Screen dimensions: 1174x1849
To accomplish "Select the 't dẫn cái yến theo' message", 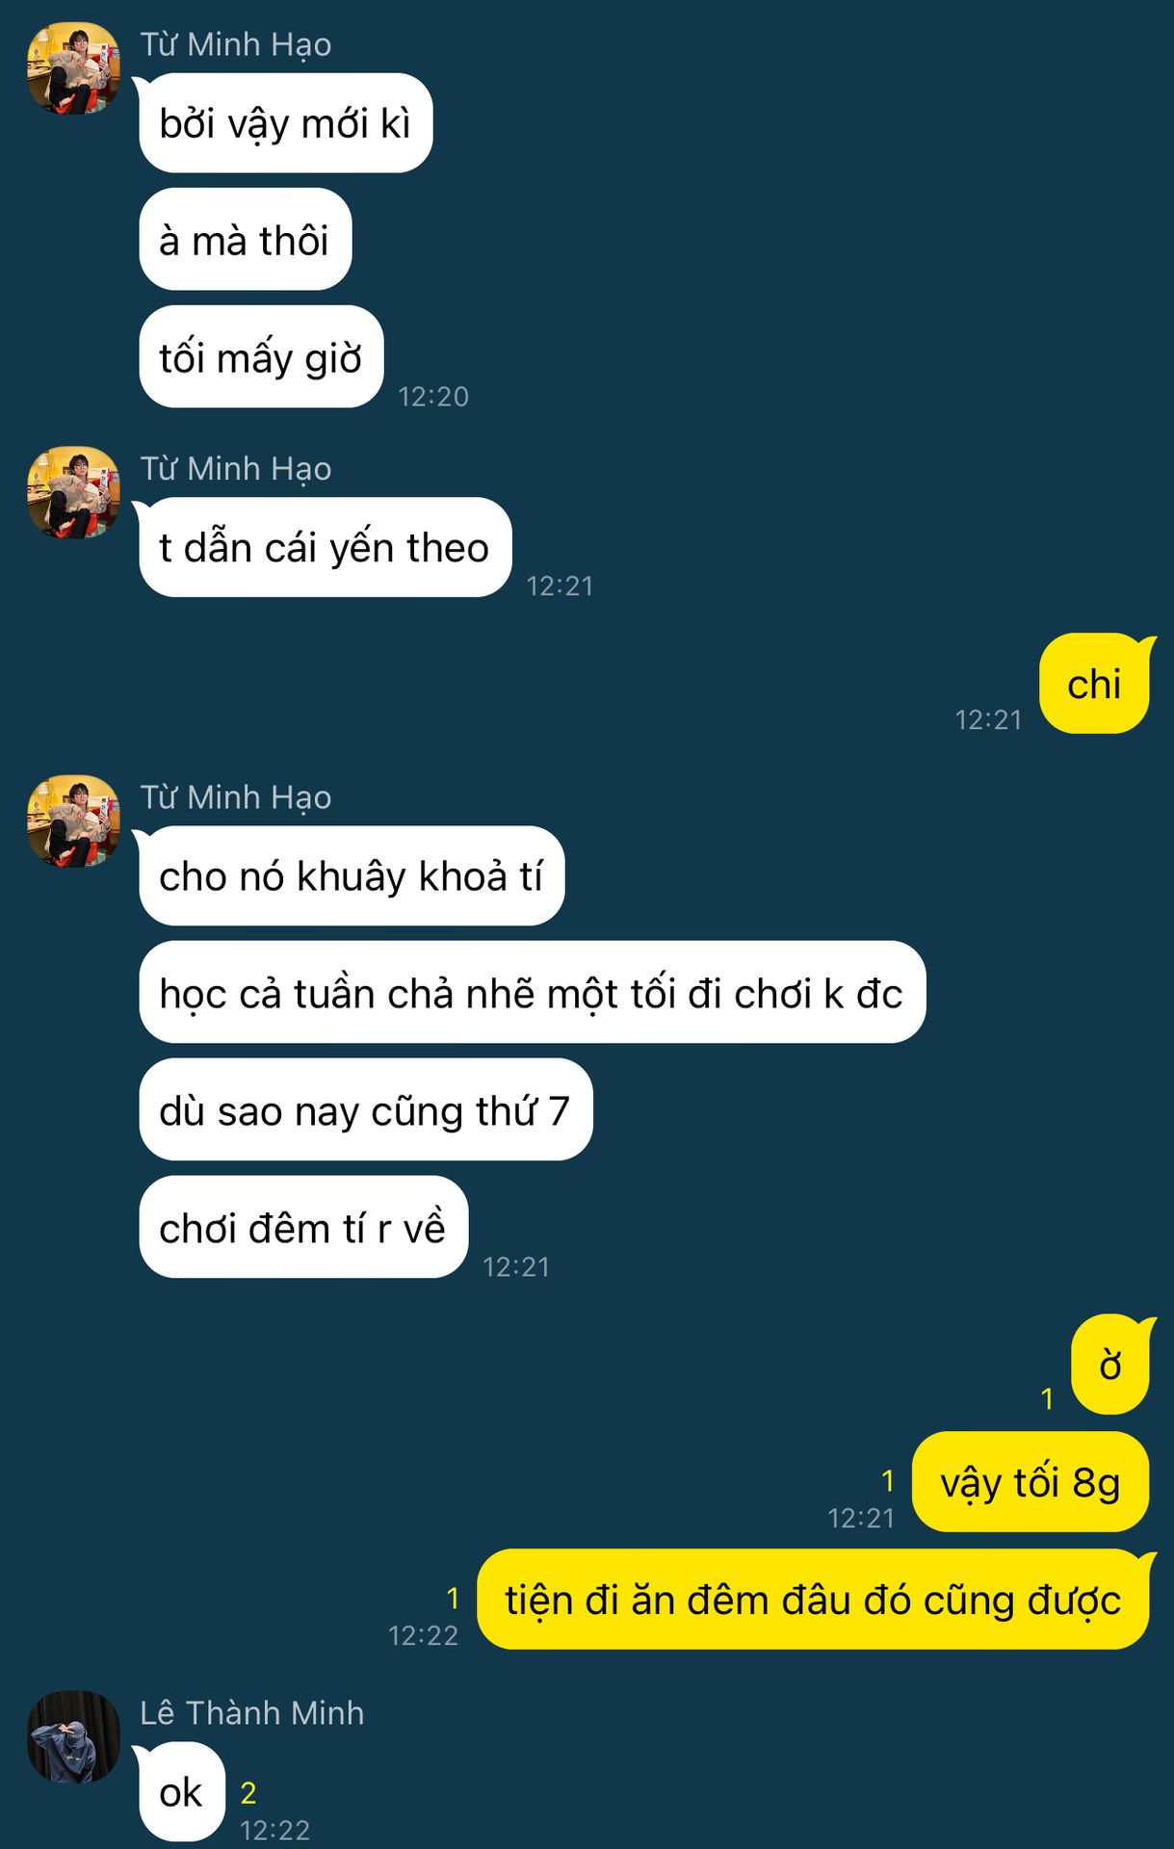I will 325,547.
